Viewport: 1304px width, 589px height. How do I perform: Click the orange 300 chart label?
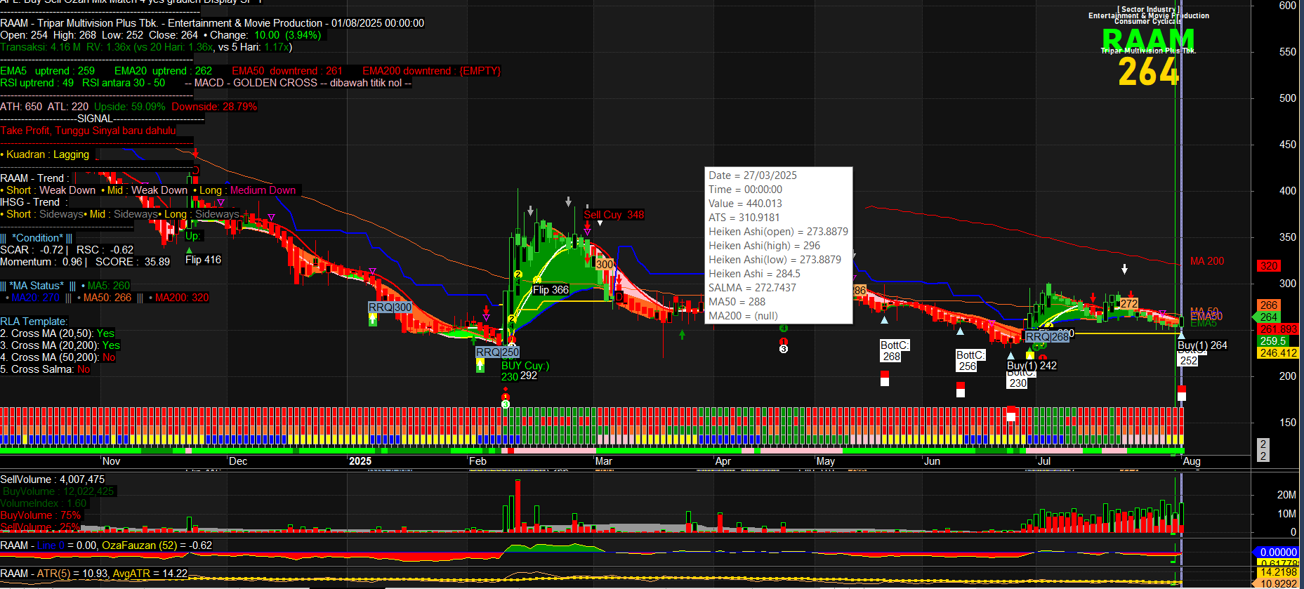tap(605, 265)
